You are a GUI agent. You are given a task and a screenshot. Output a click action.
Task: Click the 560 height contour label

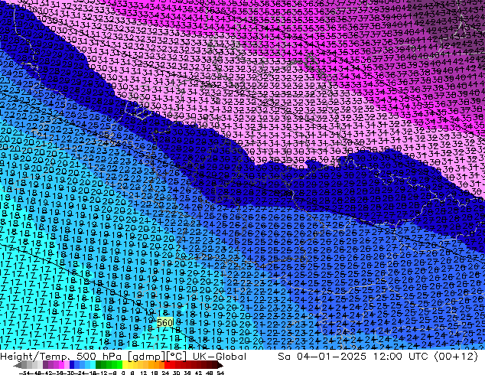click(164, 323)
